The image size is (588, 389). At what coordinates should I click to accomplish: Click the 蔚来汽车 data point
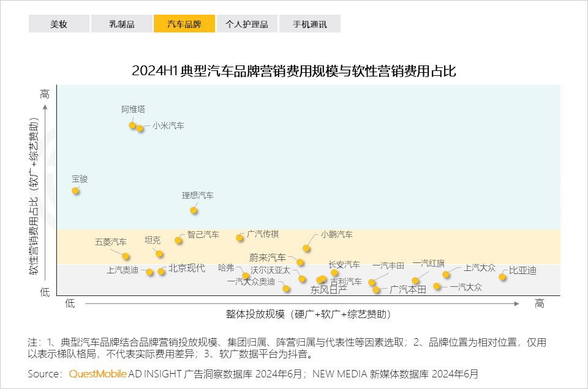tap(300, 262)
